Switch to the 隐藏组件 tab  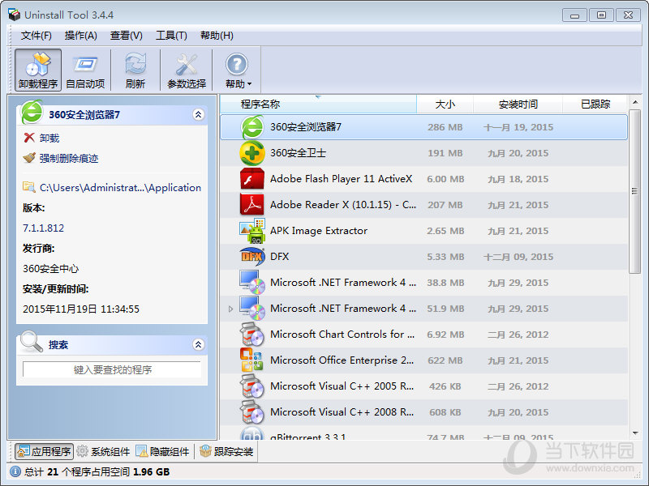pos(163,451)
